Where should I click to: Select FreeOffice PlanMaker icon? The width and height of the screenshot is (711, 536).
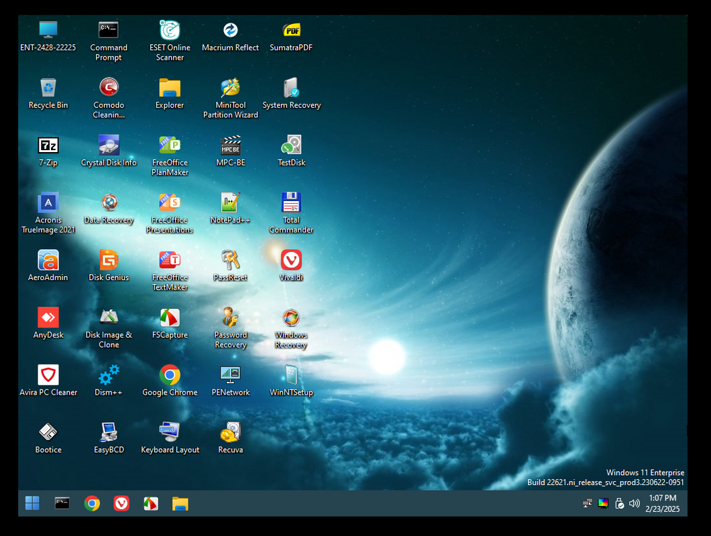point(170,145)
